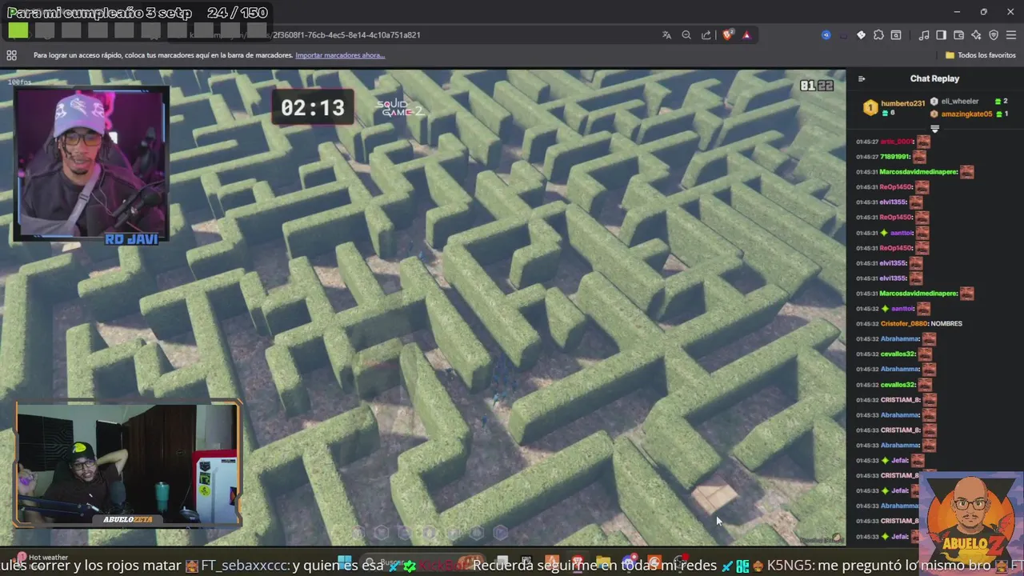Select eli_wheeler on the gift leaderboard
The height and width of the screenshot is (576, 1024).
click(960, 102)
